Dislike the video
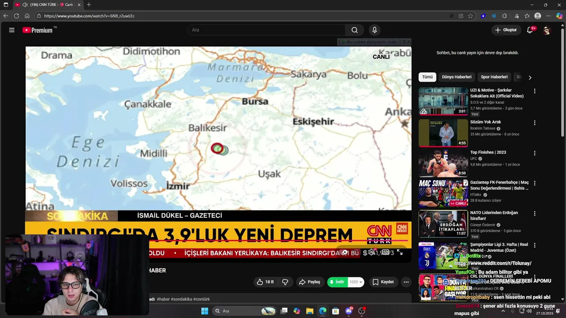The width and height of the screenshot is (566, 318). [x=285, y=282]
